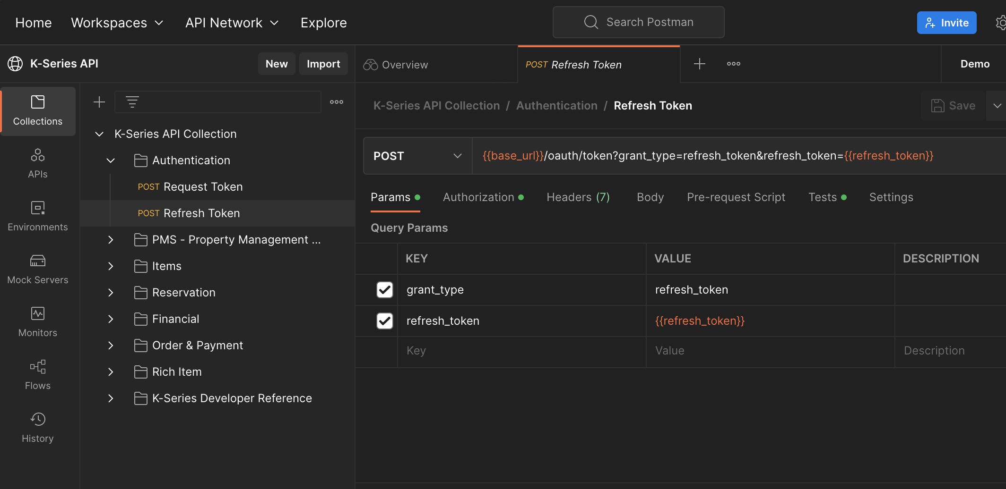
Task: Switch to the Authorization tab
Action: pos(478,197)
